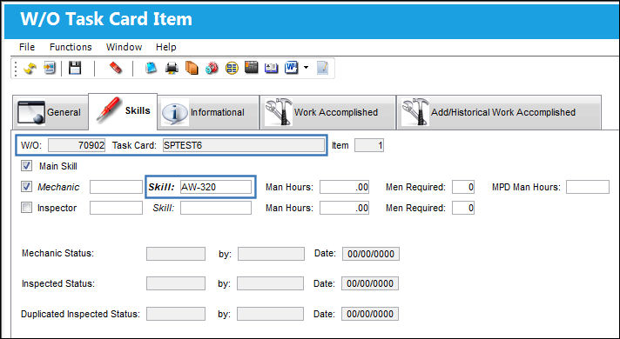Click the Inspected Status Date field
The width and height of the screenshot is (620, 339).
point(370,283)
